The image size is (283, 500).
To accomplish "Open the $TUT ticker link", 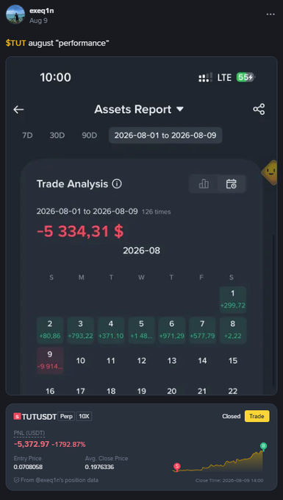I will coord(15,43).
